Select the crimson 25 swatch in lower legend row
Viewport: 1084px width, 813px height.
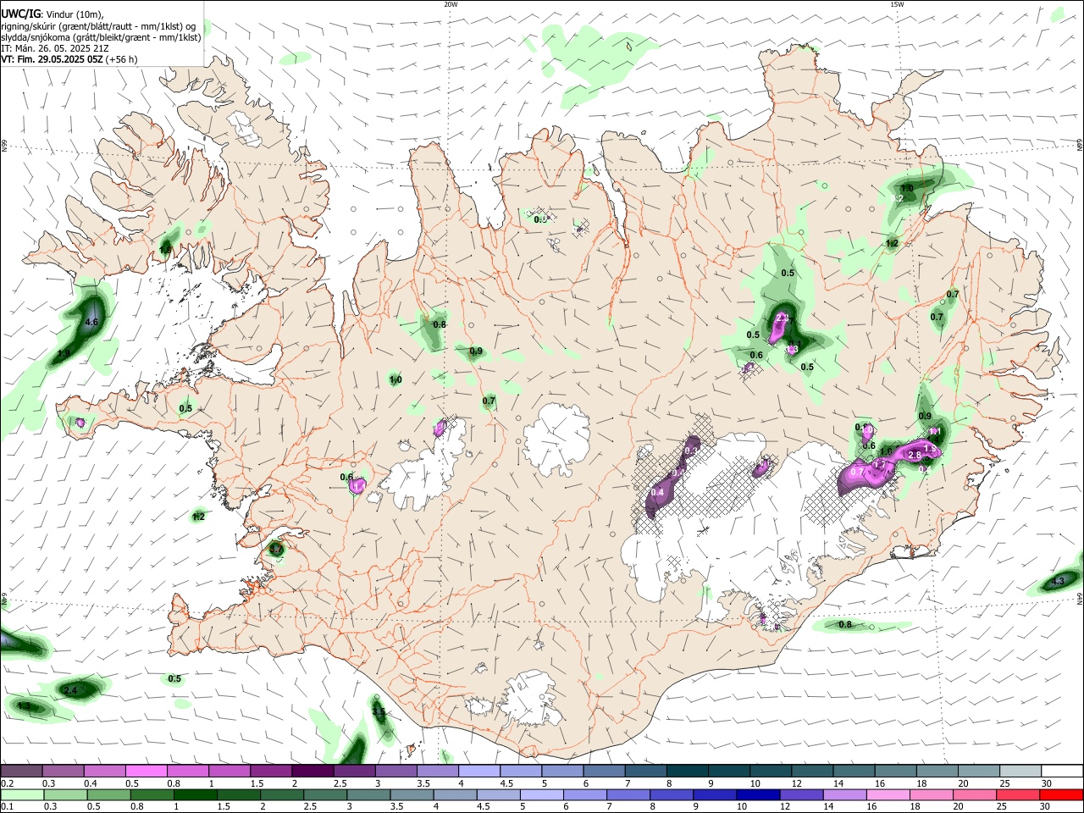point(1020,794)
